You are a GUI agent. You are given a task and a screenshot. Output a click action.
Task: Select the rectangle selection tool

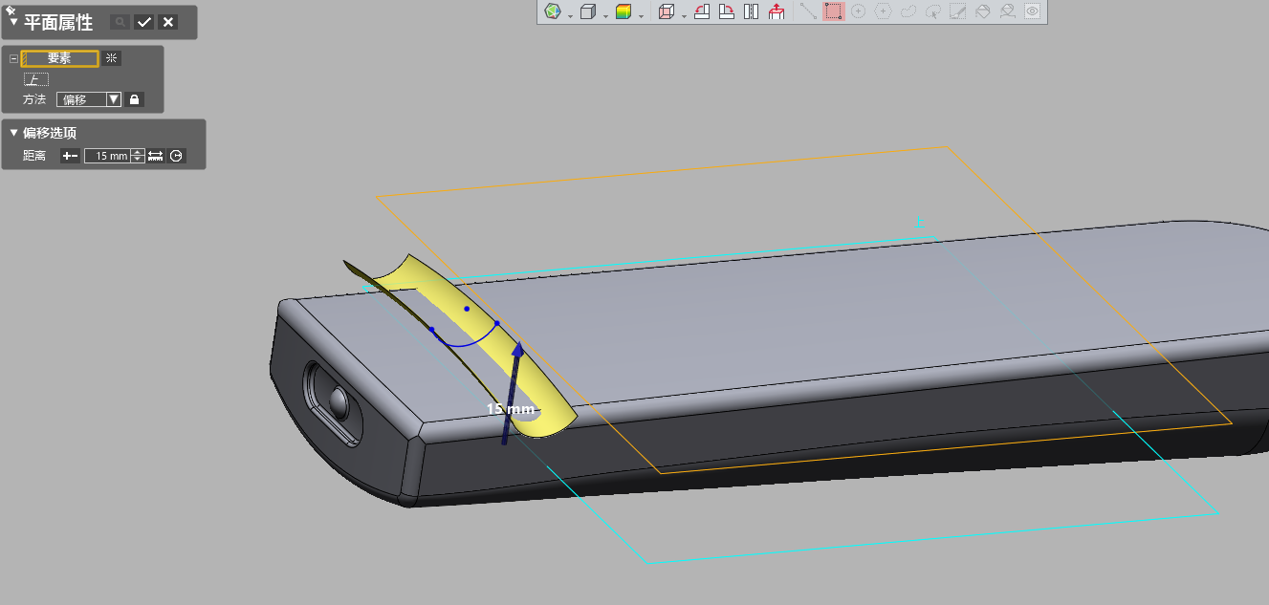[x=834, y=12]
